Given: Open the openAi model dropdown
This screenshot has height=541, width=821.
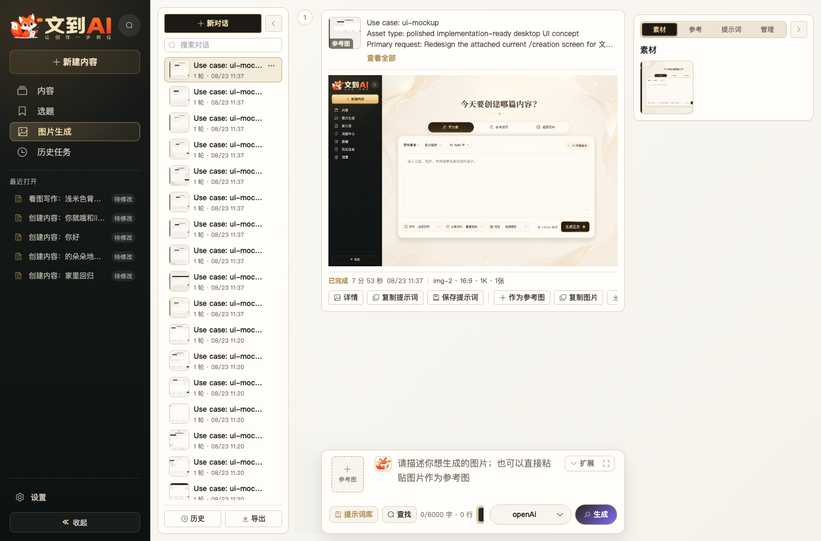Looking at the screenshot, I should [530, 515].
